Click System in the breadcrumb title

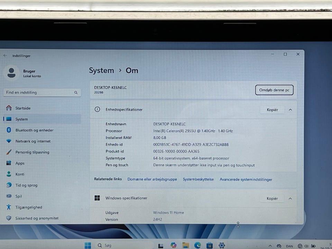tap(101, 70)
